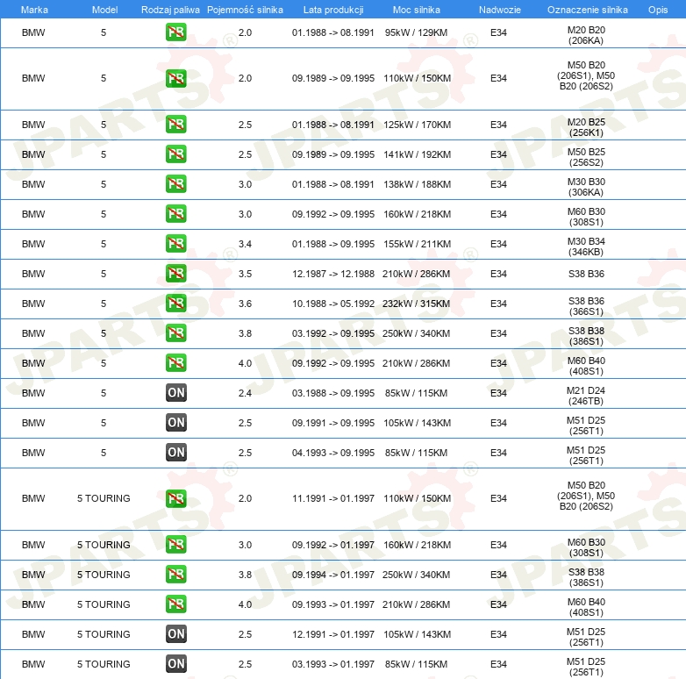Click the Opis column header
This screenshot has width=686, height=679.
(658, 10)
